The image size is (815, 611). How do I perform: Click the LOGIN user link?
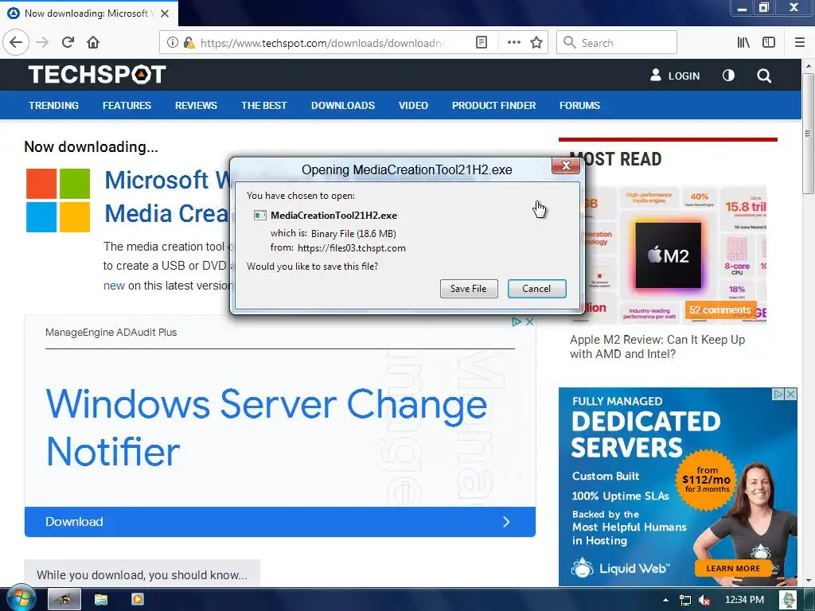pos(675,76)
